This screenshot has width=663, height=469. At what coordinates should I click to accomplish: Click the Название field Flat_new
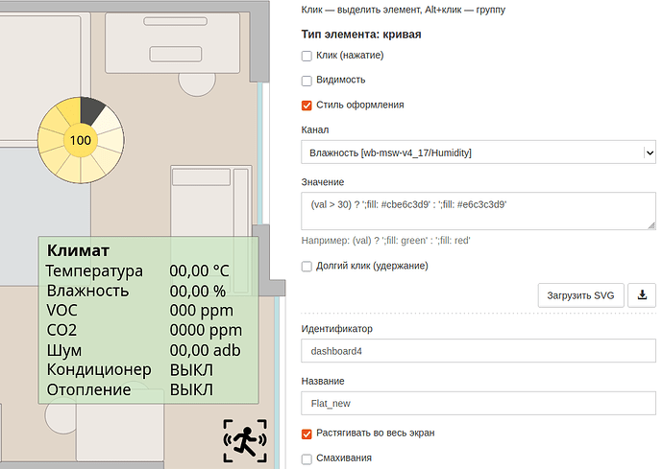click(x=479, y=403)
